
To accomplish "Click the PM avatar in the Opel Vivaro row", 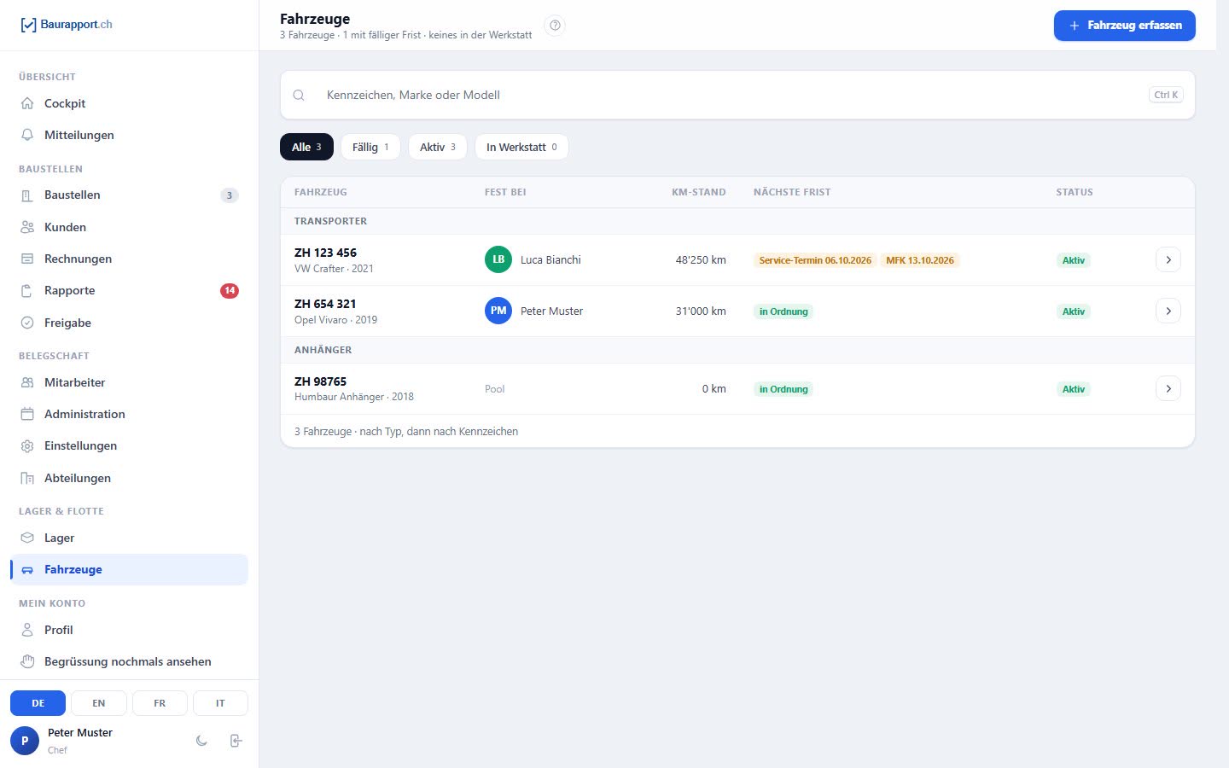I will (x=498, y=311).
